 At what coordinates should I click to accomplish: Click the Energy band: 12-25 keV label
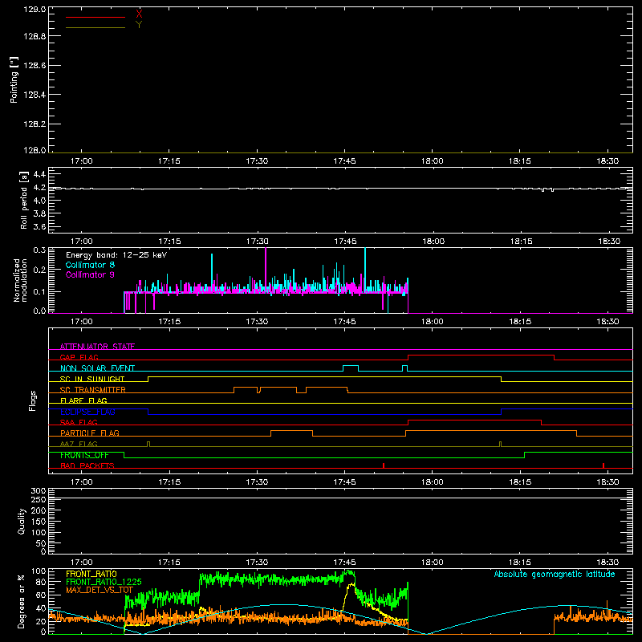pos(116,255)
